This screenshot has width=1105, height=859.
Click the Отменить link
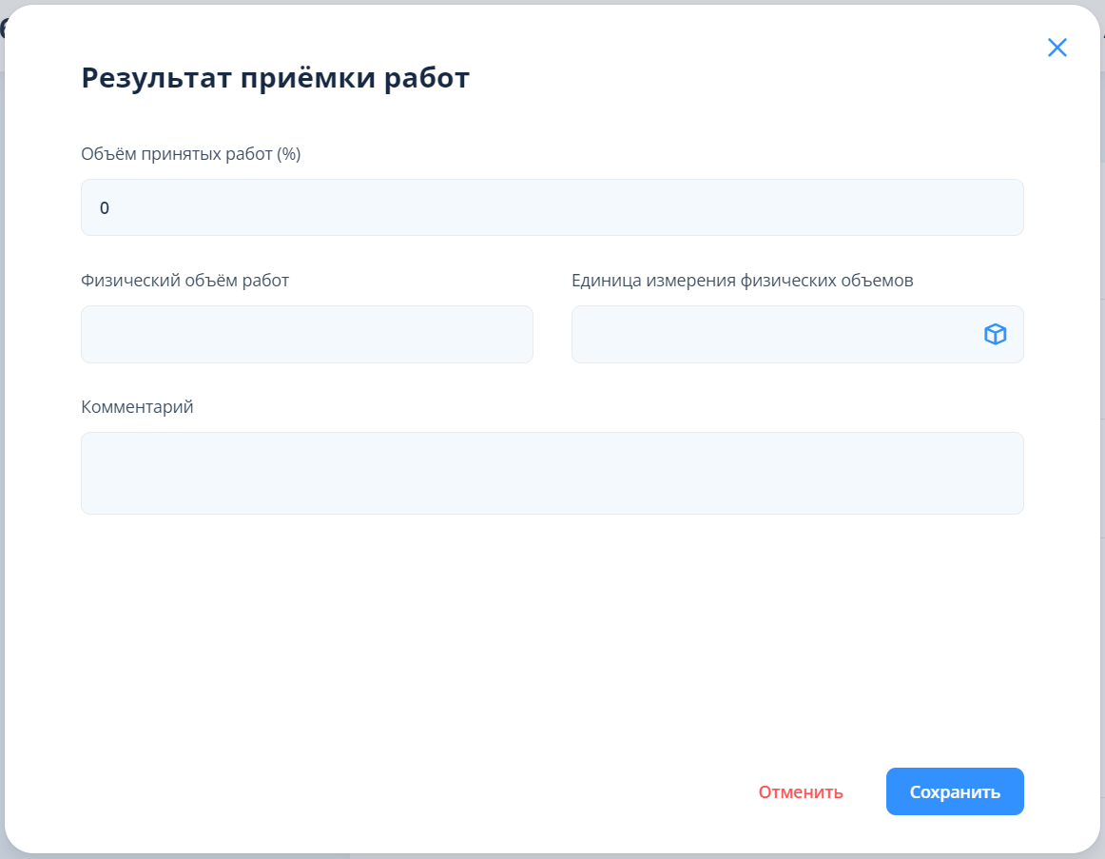(800, 792)
